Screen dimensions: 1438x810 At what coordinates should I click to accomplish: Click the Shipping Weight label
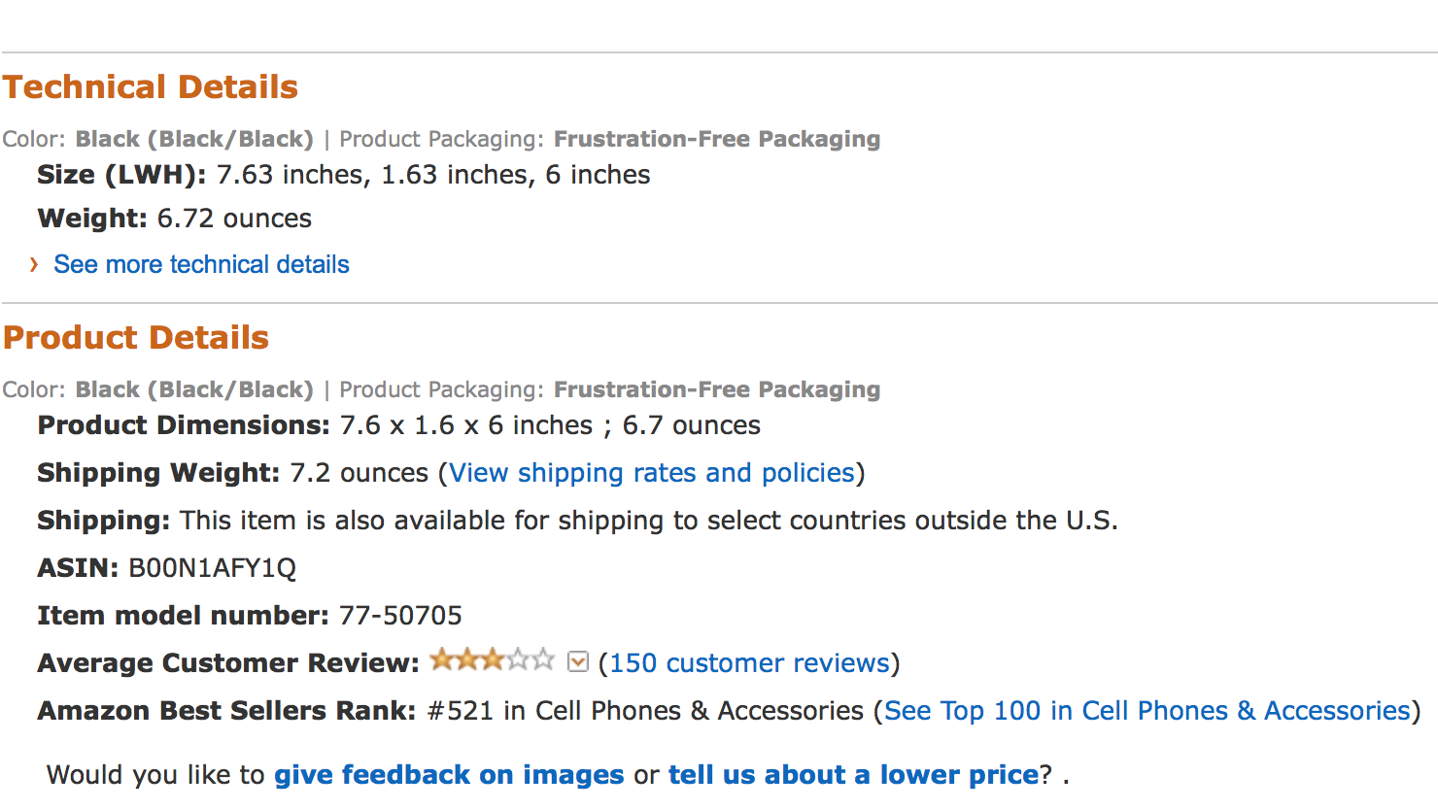[158, 473]
